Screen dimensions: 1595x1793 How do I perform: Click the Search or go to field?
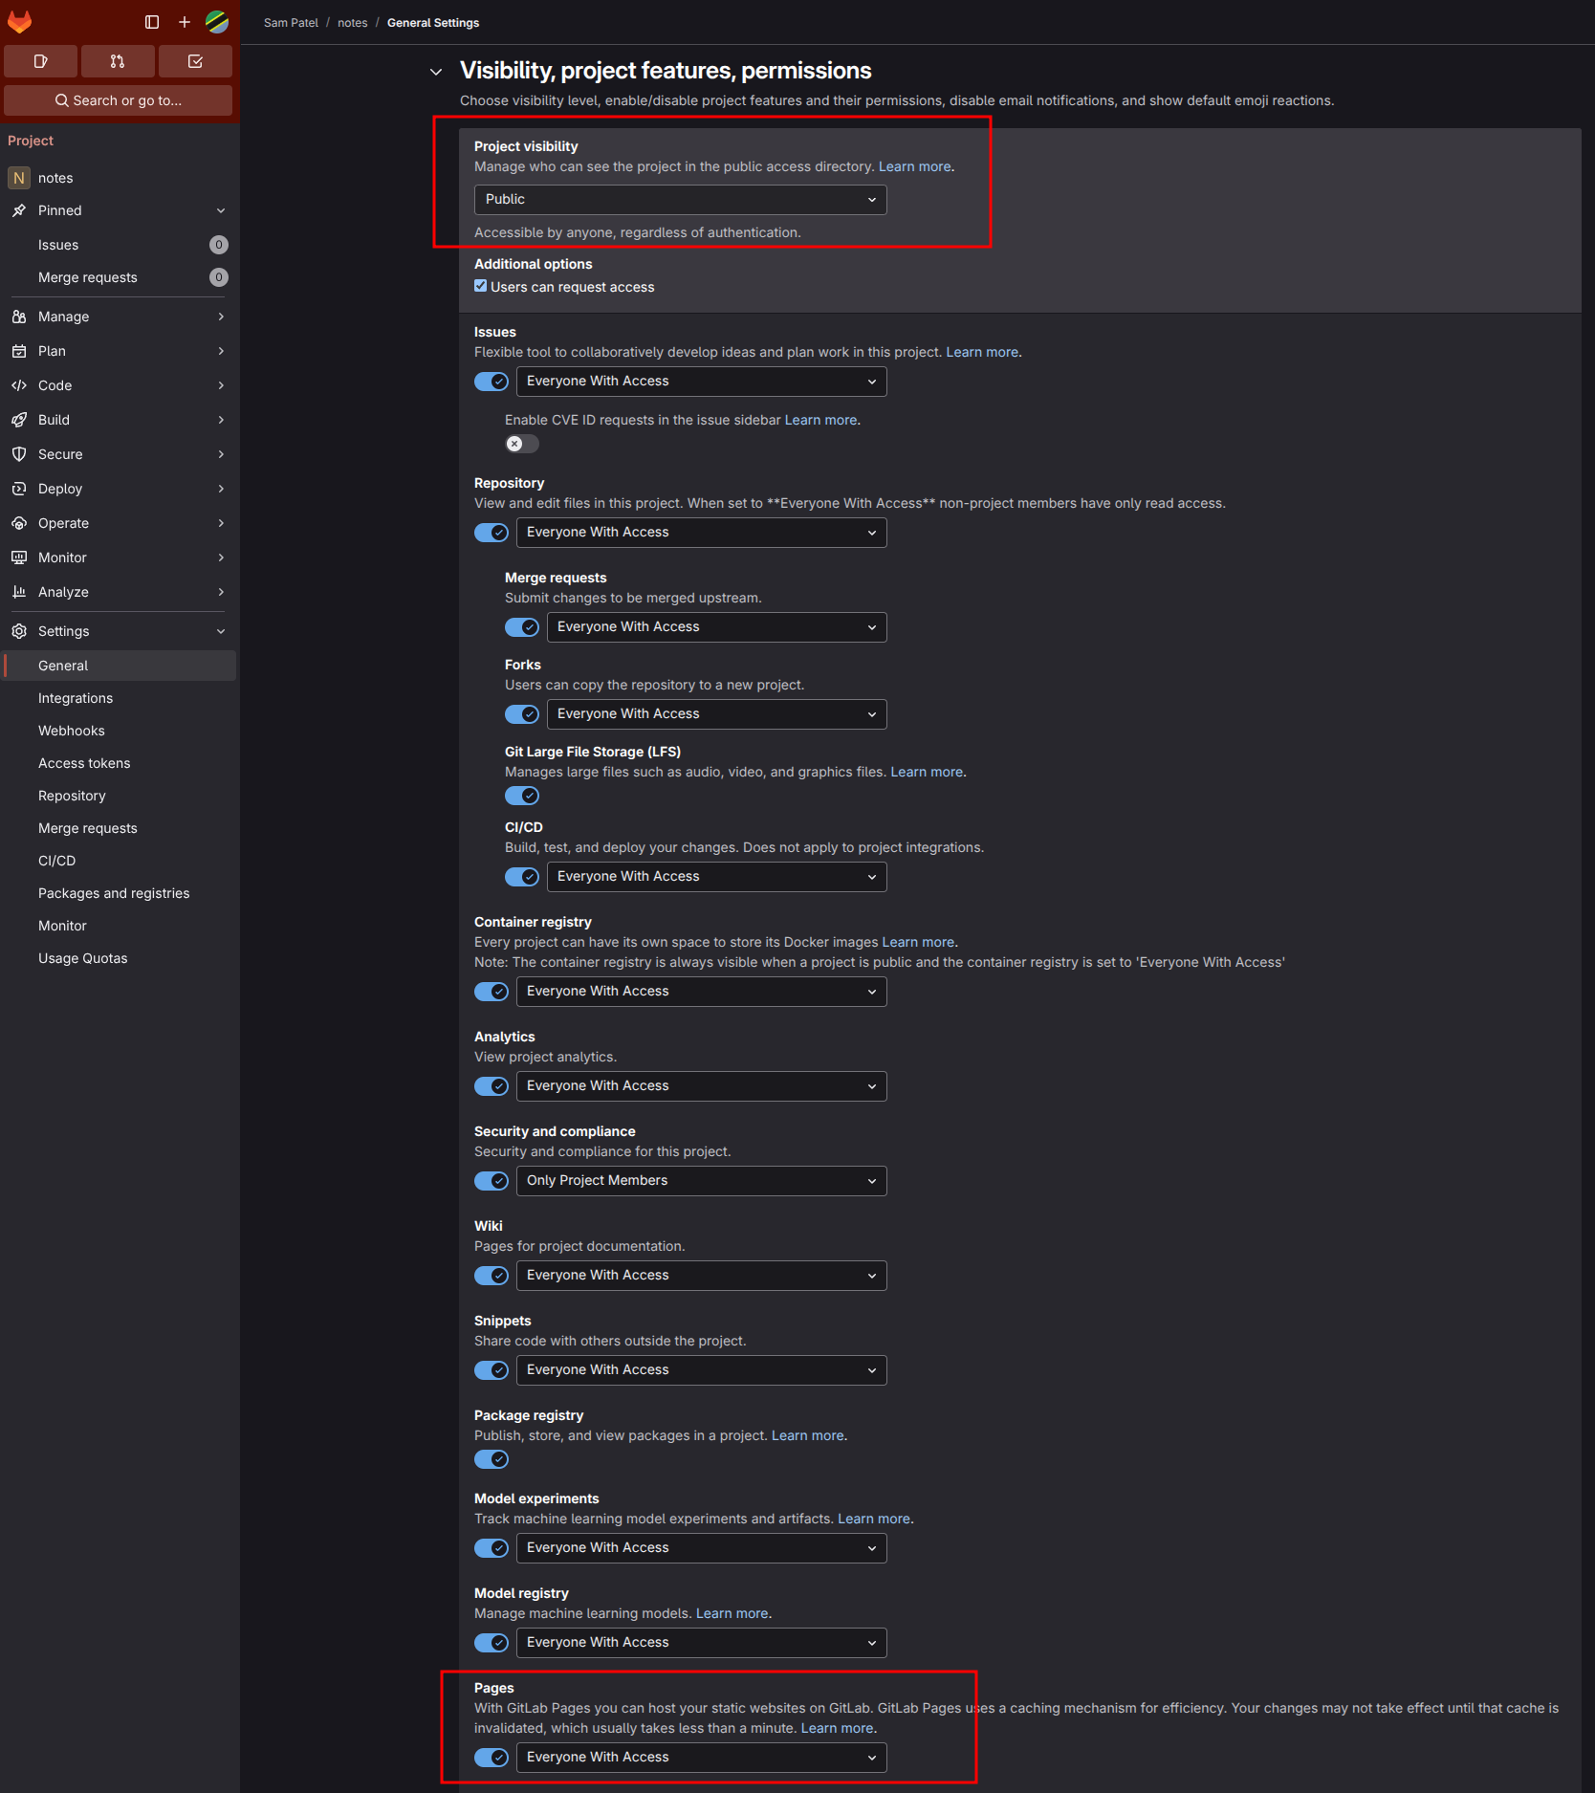click(118, 100)
